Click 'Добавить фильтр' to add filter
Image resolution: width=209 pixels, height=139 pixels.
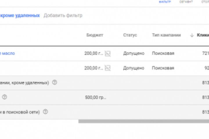[63, 15]
